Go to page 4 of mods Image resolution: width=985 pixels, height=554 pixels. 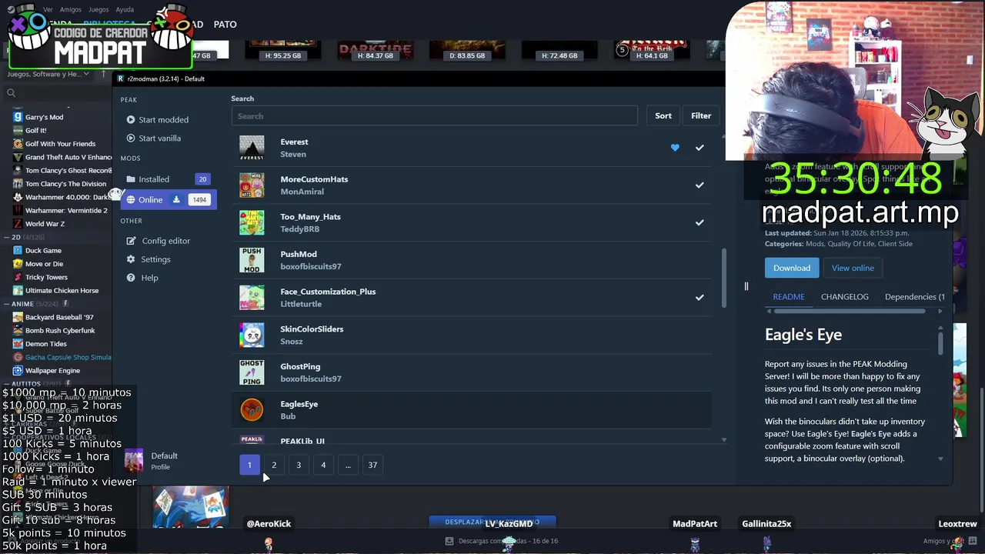323,465
